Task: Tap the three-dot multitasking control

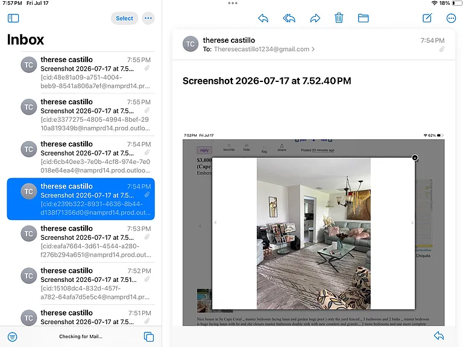Action: [x=233, y=3]
